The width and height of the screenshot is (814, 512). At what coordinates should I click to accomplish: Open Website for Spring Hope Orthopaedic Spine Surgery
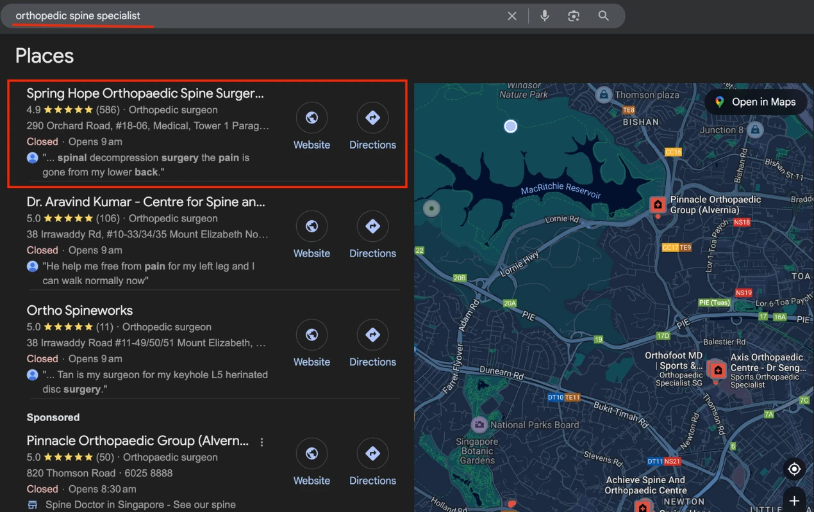coord(311,127)
